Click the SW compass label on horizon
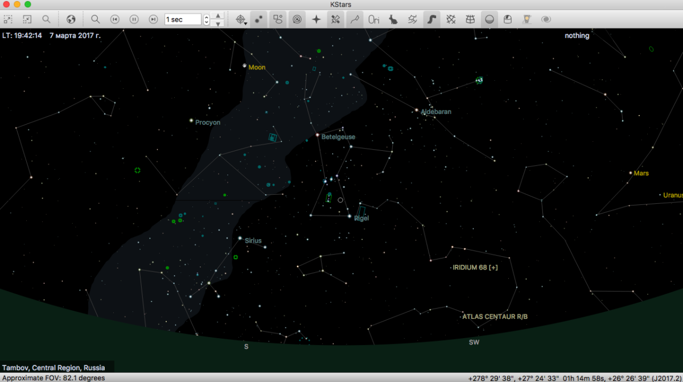Screen dimensions: 683x382 [474, 343]
